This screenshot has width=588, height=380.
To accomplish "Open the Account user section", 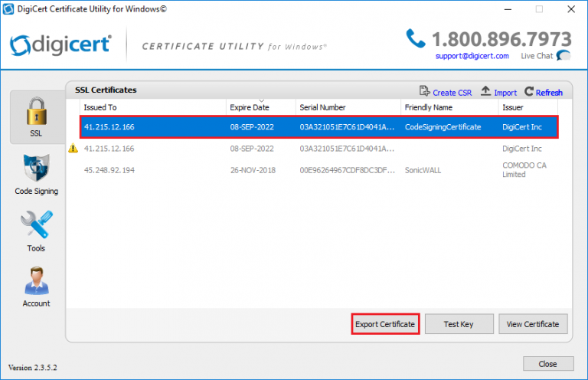I will pyautogui.click(x=37, y=287).
